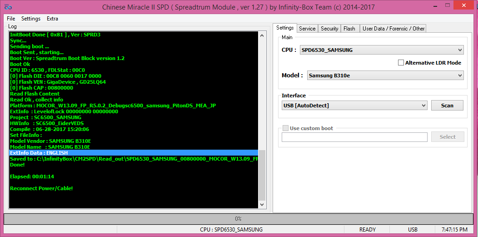
Task: Click the 'Sync...' log line
Action: pos(18,40)
